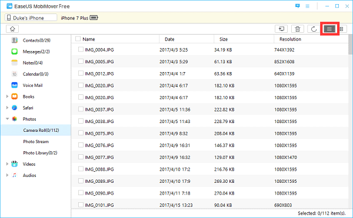Open the Duke's iPhone device selector
This screenshot has width=353, height=218.
point(31,18)
